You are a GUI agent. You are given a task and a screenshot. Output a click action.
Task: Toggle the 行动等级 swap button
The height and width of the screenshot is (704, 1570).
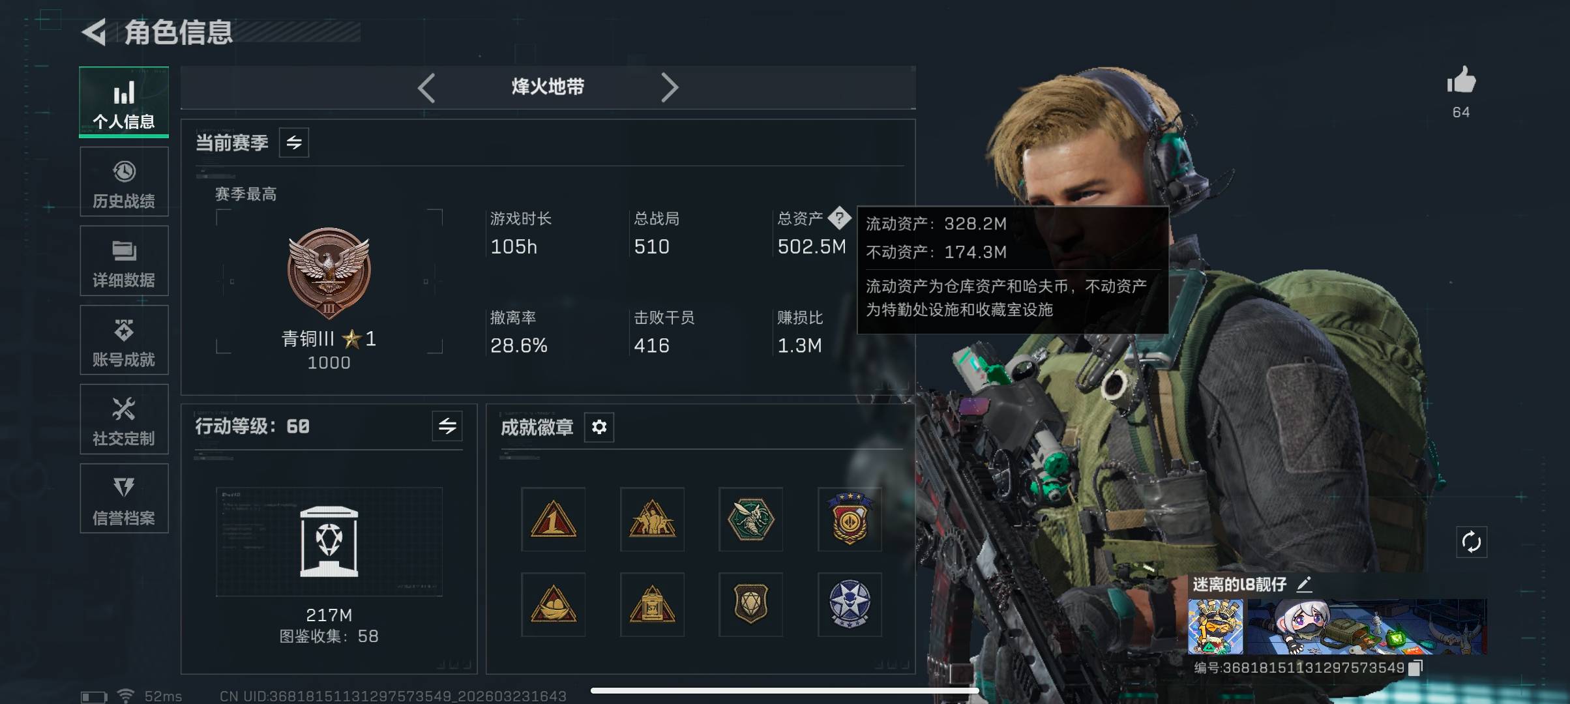(447, 426)
